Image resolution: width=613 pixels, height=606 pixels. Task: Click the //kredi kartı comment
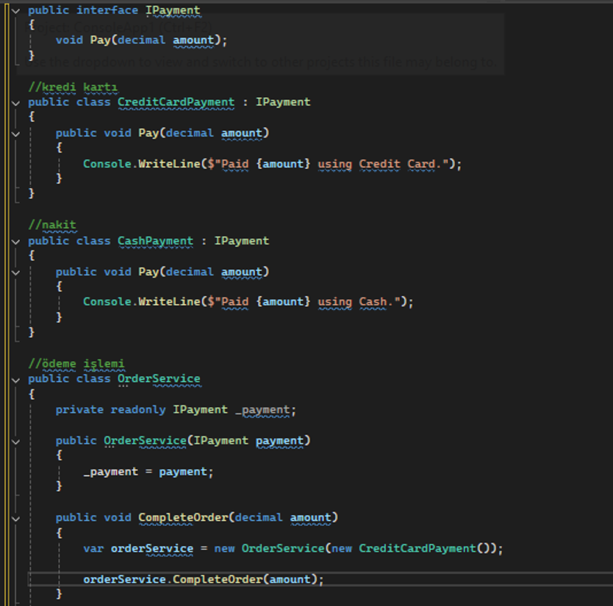73,87
